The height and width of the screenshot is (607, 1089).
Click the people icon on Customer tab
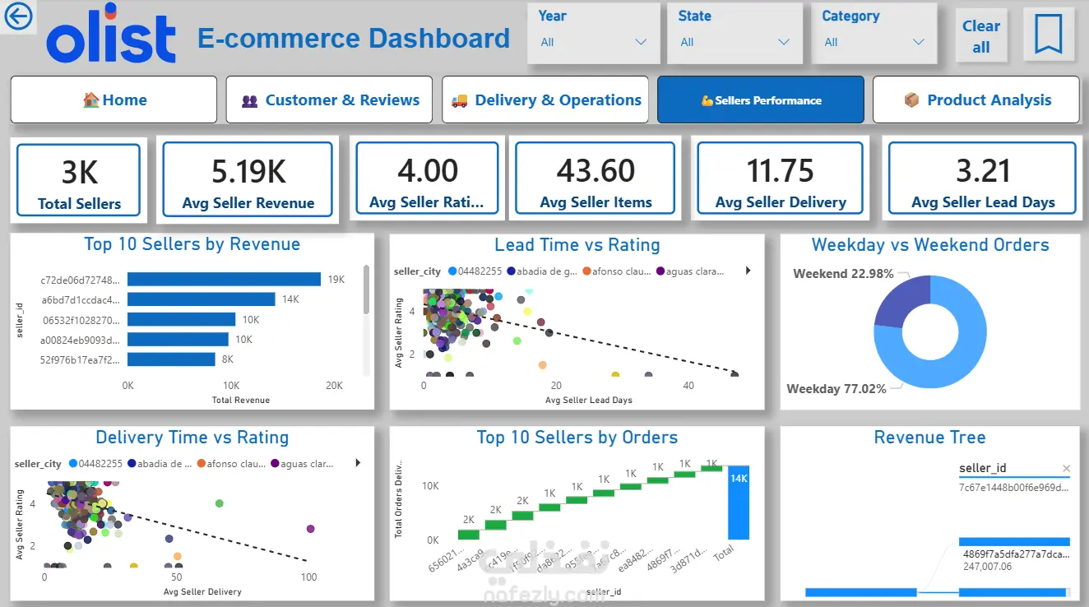click(x=250, y=100)
